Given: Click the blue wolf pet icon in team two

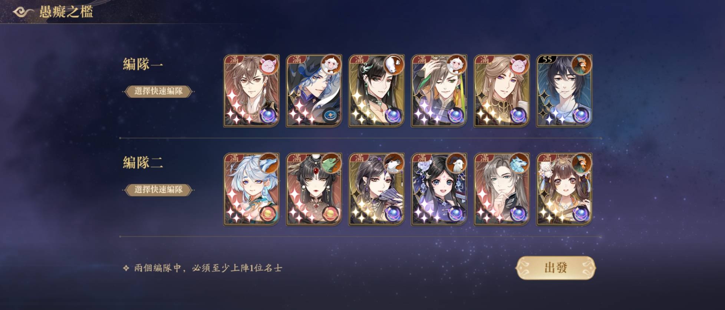Looking at the screenshot, I should click(519, 163).
